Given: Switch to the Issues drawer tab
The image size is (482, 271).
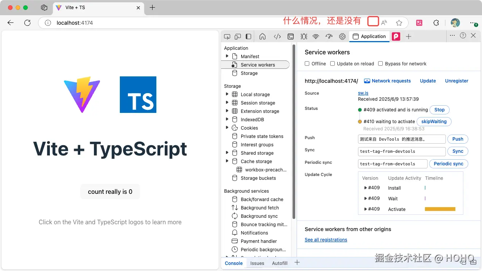Looking at the screenshot, I should click(x=257, y=263).
